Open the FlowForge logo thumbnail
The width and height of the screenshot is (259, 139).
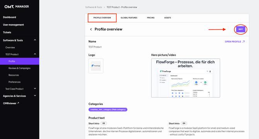pyautogui.click(x=96, y=66)
